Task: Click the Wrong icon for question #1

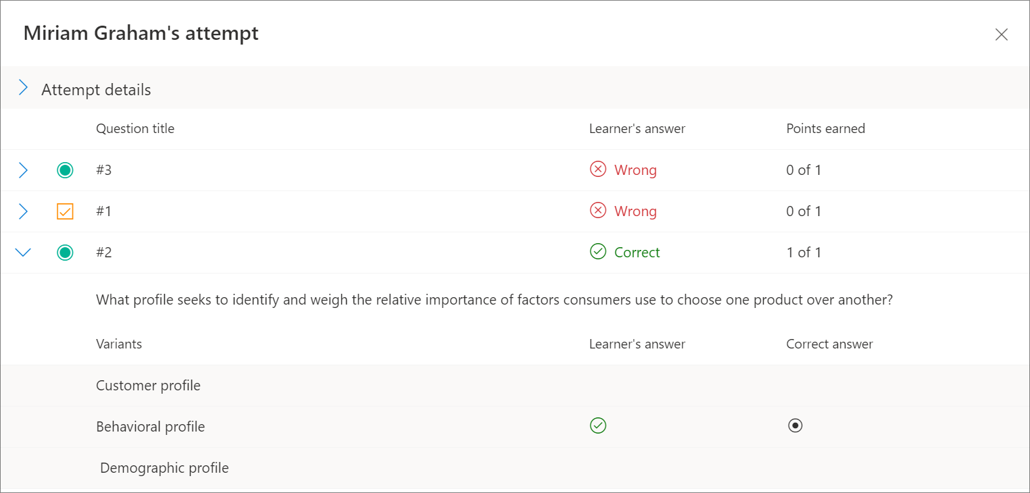Action: 598,211
